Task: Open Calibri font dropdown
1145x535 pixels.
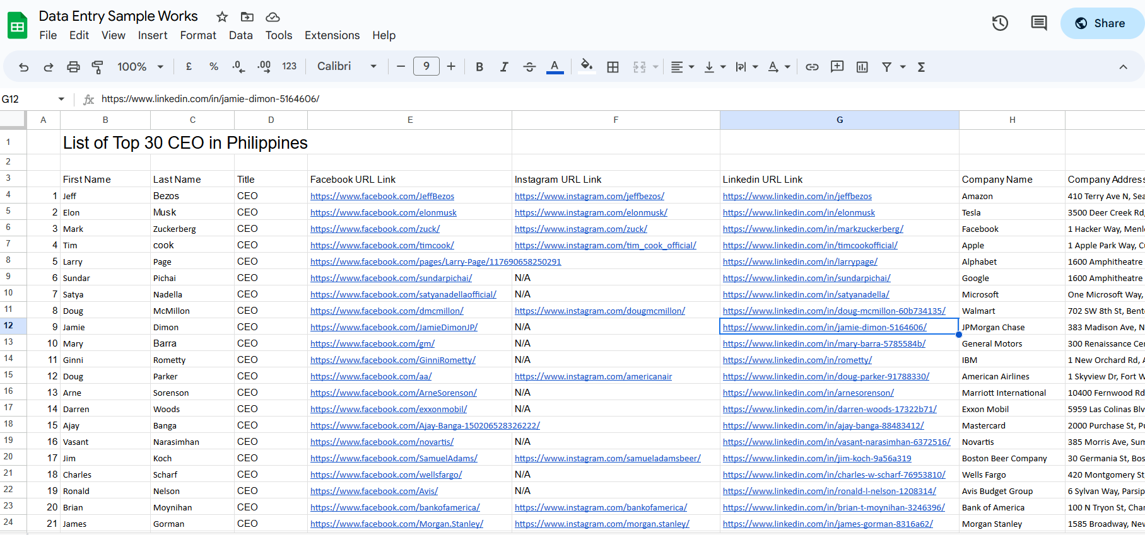Action: click(x=347, y=66)
